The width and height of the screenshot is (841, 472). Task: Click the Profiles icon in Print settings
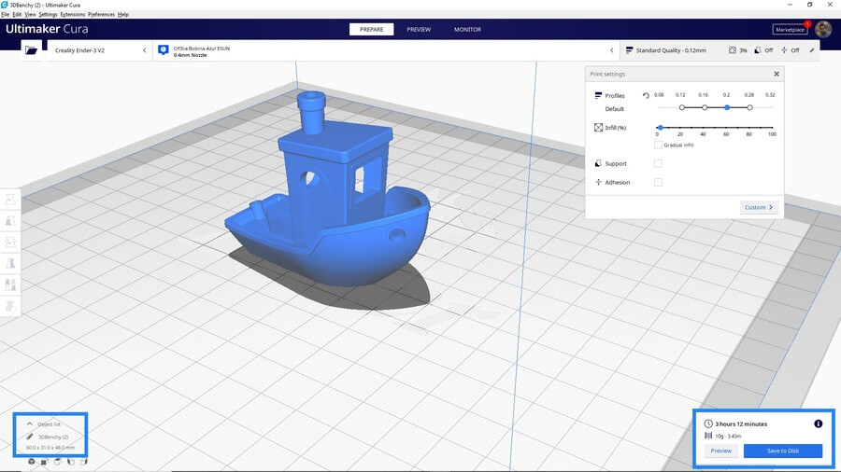point(598,95)
